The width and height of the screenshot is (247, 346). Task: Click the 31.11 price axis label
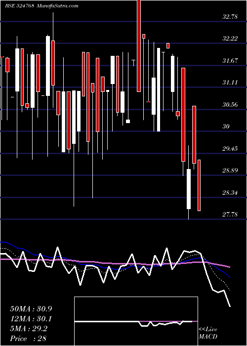[x=230, y=83]
